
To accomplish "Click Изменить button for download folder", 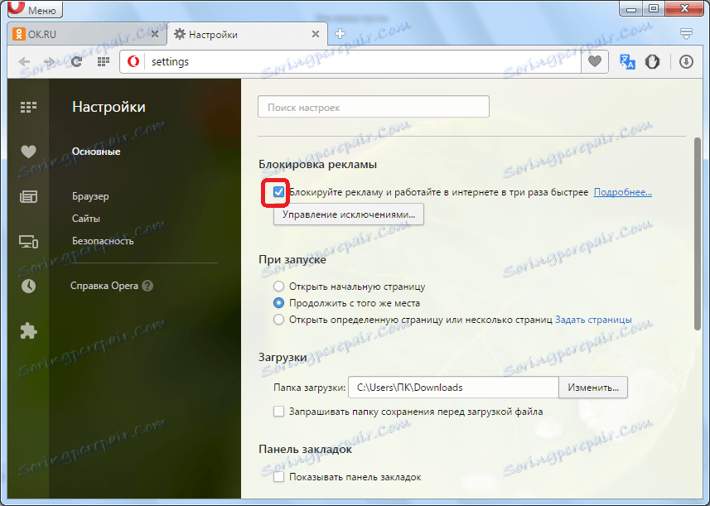I will click(593, 388).
